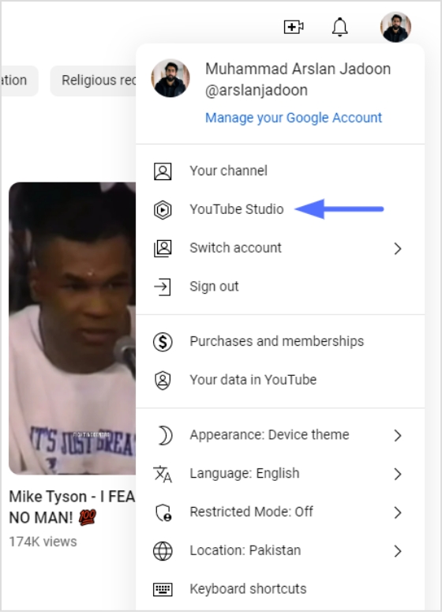This screenshot has height=612, width=442.
Task: Select Language: English option
Action: pos(280,474)
